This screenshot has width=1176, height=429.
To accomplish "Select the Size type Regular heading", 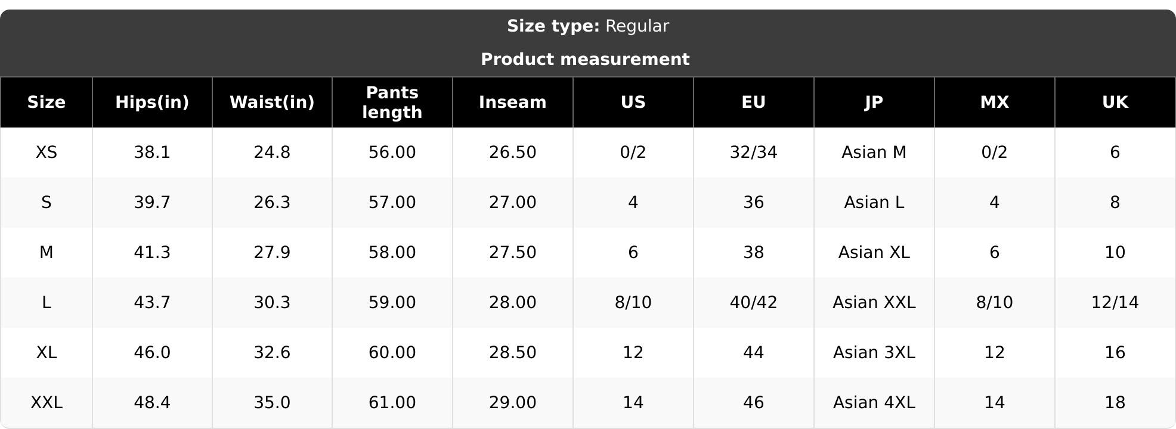I will click(x=588, y=26).
